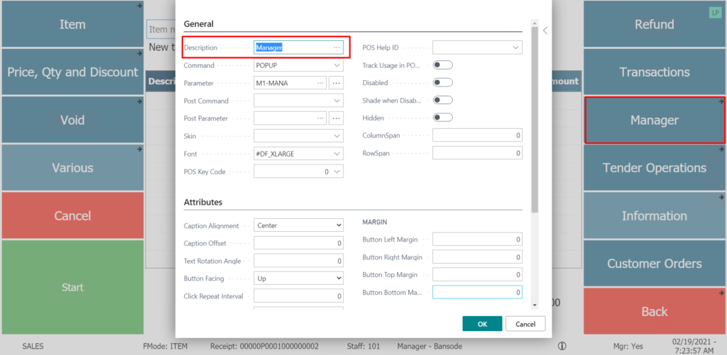Click the Attributes section heading
Screen dimensions: 727x355
click(203, 202)
